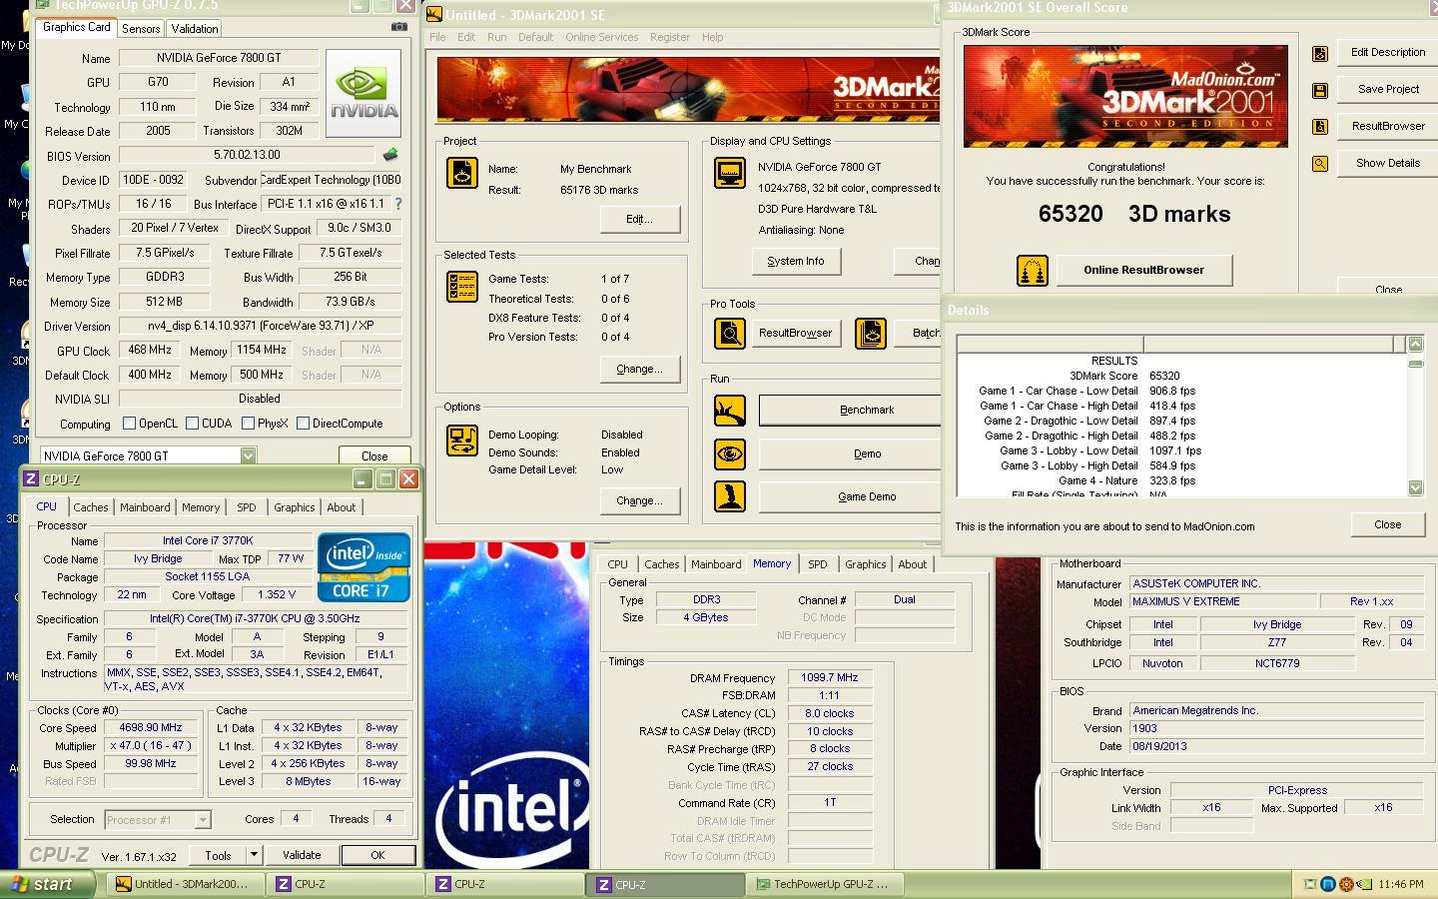Click the Online ResultBrowser button
Screen dimensions: 1438x899
pos(1143,270)
